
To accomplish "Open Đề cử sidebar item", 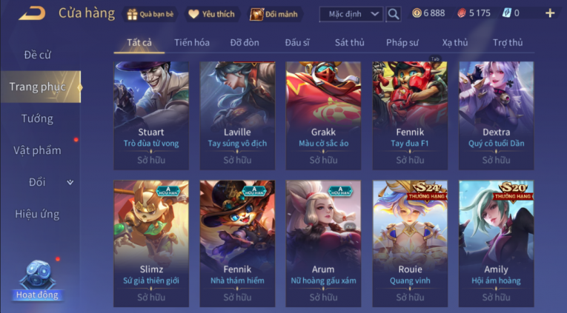I will (x=37, y=55).
